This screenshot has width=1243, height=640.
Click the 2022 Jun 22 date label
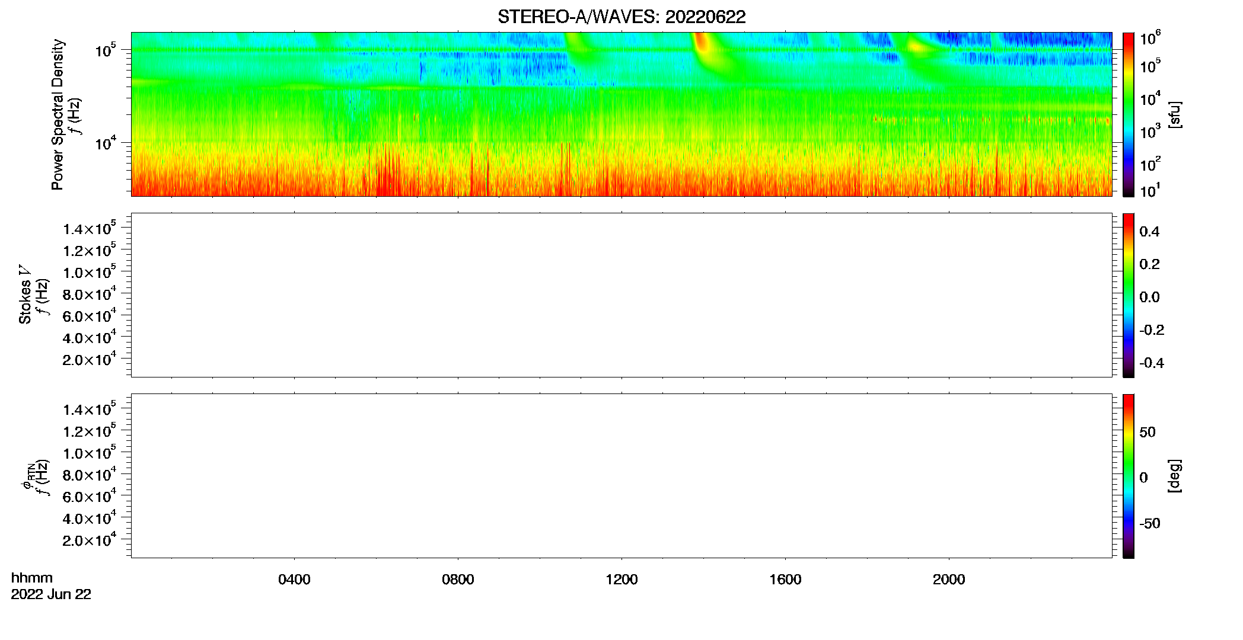[51, 594]
